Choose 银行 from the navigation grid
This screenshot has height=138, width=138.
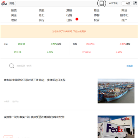tap(41, 20)
